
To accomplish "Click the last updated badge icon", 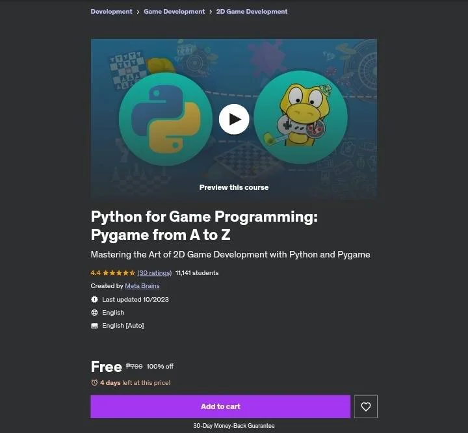I will 94,299.
